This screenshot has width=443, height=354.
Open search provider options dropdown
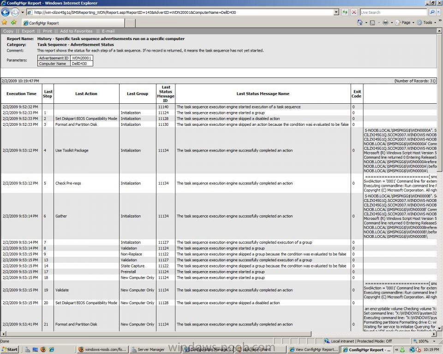click(438, 12)
